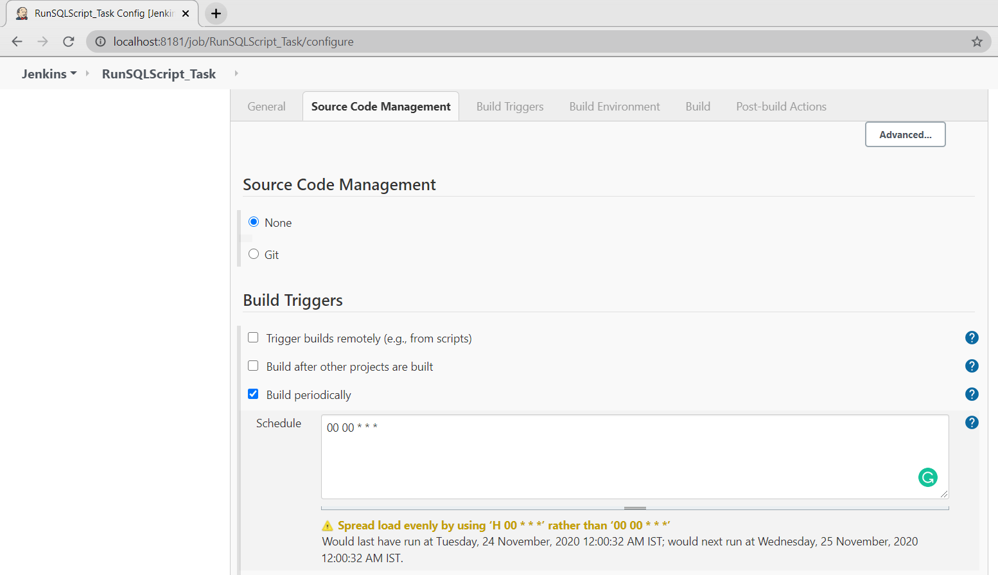
Task: Open RunSQLScript_Task breadcrumb link
Action: pyautogui.click(x=159, y=74)
